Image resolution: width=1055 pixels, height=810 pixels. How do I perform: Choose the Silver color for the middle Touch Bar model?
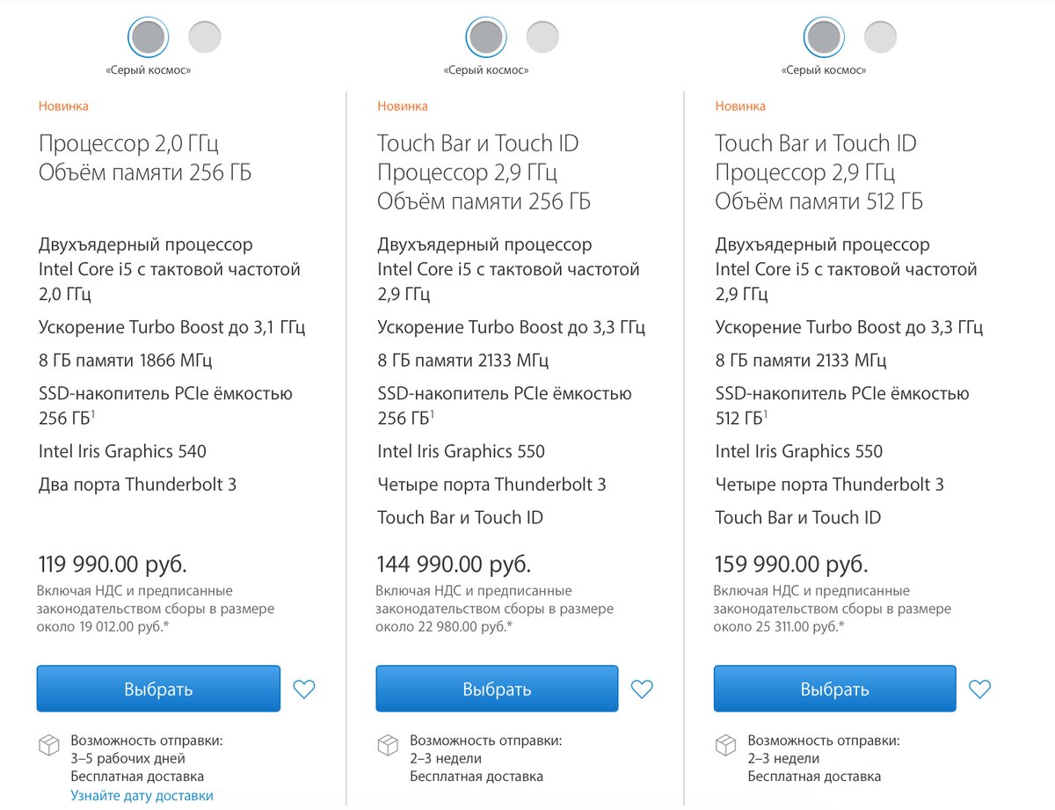[x=542, y=37]
